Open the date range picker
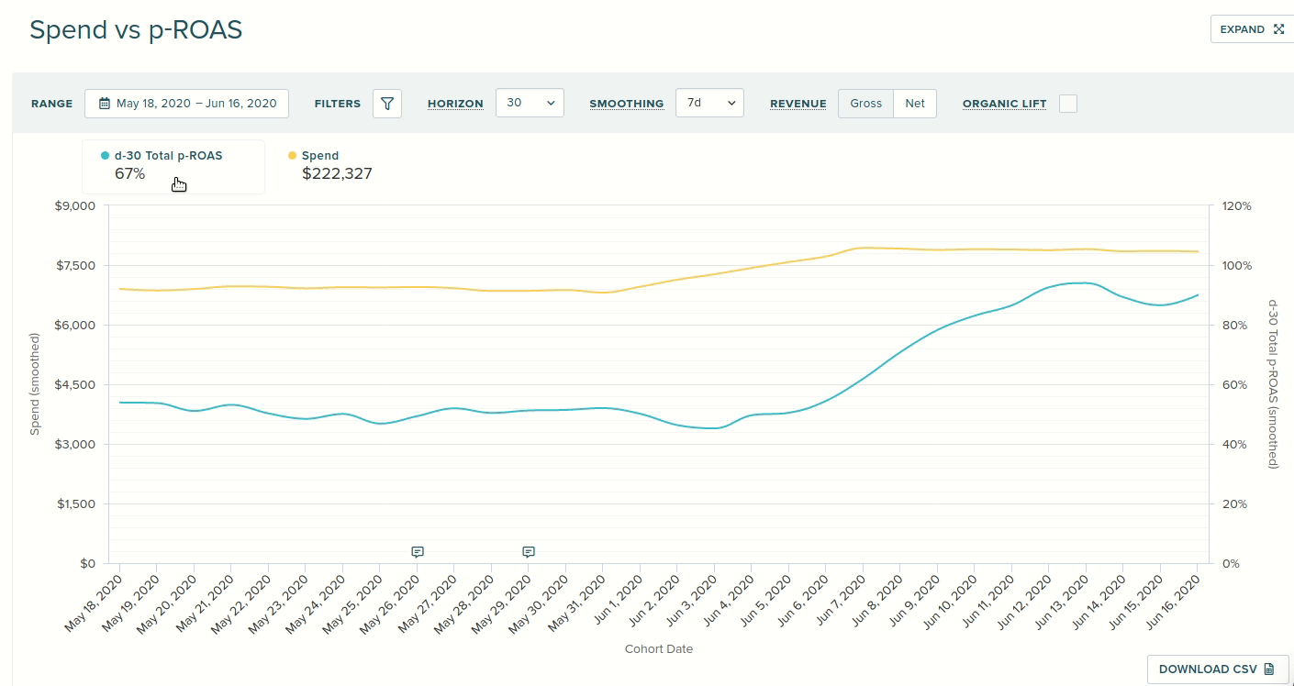The height and width of the screenshot is (686, 1294). pyautogui.click(x=186, y=104)
